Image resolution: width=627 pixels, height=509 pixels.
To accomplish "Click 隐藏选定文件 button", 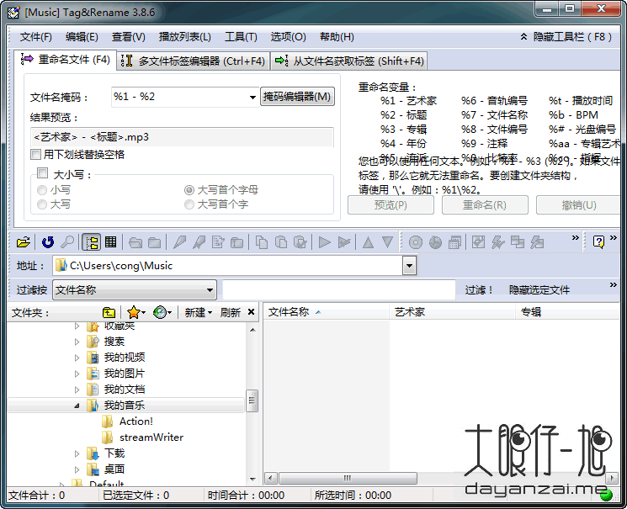I will tap(539, 290).
